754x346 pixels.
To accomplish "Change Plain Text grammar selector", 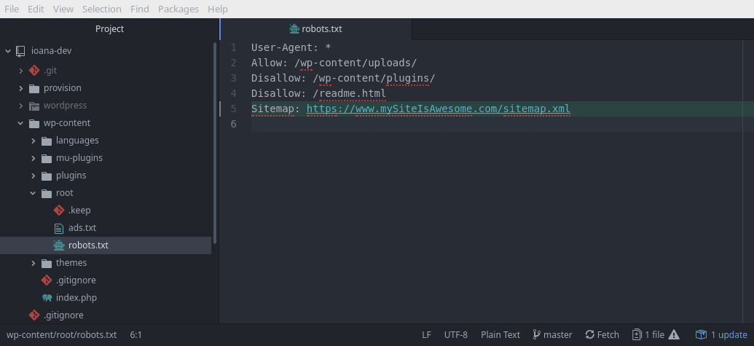I will tap(500, 334).
